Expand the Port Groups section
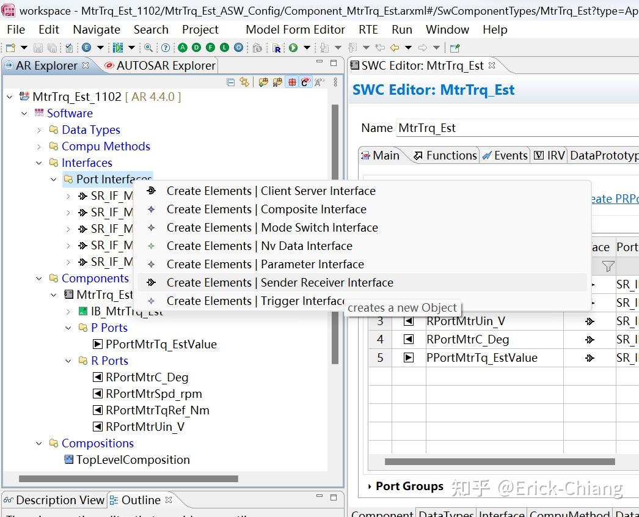The width and height of the screenshot is (639, 517). pyautogui.click(x=370, y=486)
